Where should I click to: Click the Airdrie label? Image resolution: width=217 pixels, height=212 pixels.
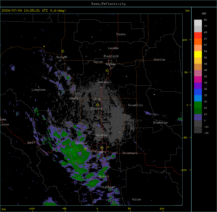pos(102,135)
